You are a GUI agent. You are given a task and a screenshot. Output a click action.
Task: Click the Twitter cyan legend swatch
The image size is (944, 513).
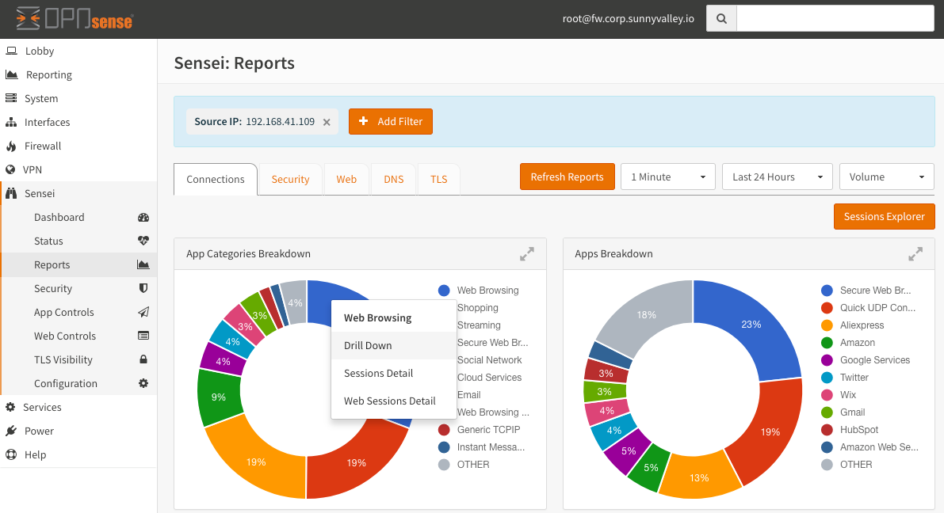[x=827, y=378]
